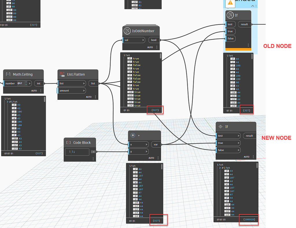This screenshot has width=296, height=228.
Task: Click the Code Block input field containing 1;
Action: click(77, 152)
